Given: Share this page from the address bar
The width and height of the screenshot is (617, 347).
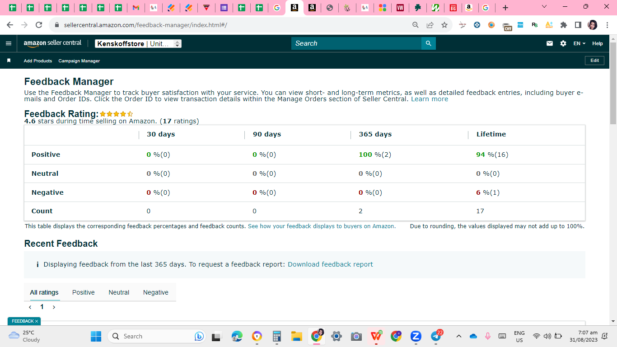Looking at the screenshot, I should coord(430,25).
